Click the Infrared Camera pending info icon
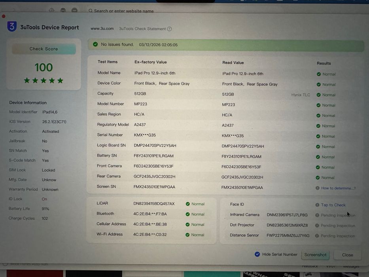 tap(317, 215)
